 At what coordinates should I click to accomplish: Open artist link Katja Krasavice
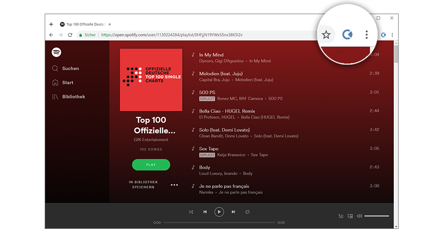click(231, 155)
